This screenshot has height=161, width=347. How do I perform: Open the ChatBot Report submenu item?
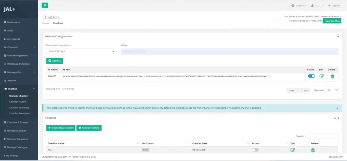(x=18, y=102)
